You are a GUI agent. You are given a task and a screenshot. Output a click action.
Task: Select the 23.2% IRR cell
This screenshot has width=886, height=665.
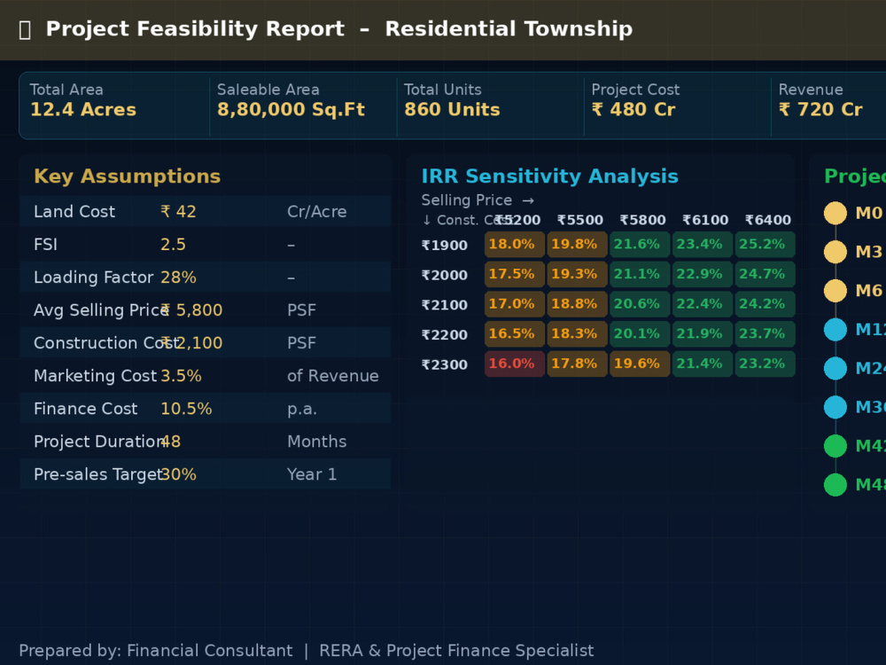tap(766, 364)
